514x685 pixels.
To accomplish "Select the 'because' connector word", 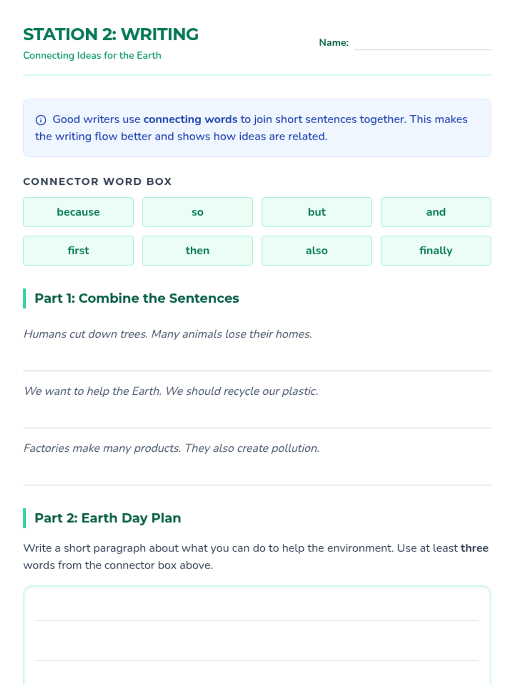I will coord(78,212).
